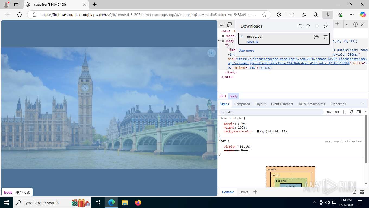Toggle .cls element classes panel

(336, 112)
